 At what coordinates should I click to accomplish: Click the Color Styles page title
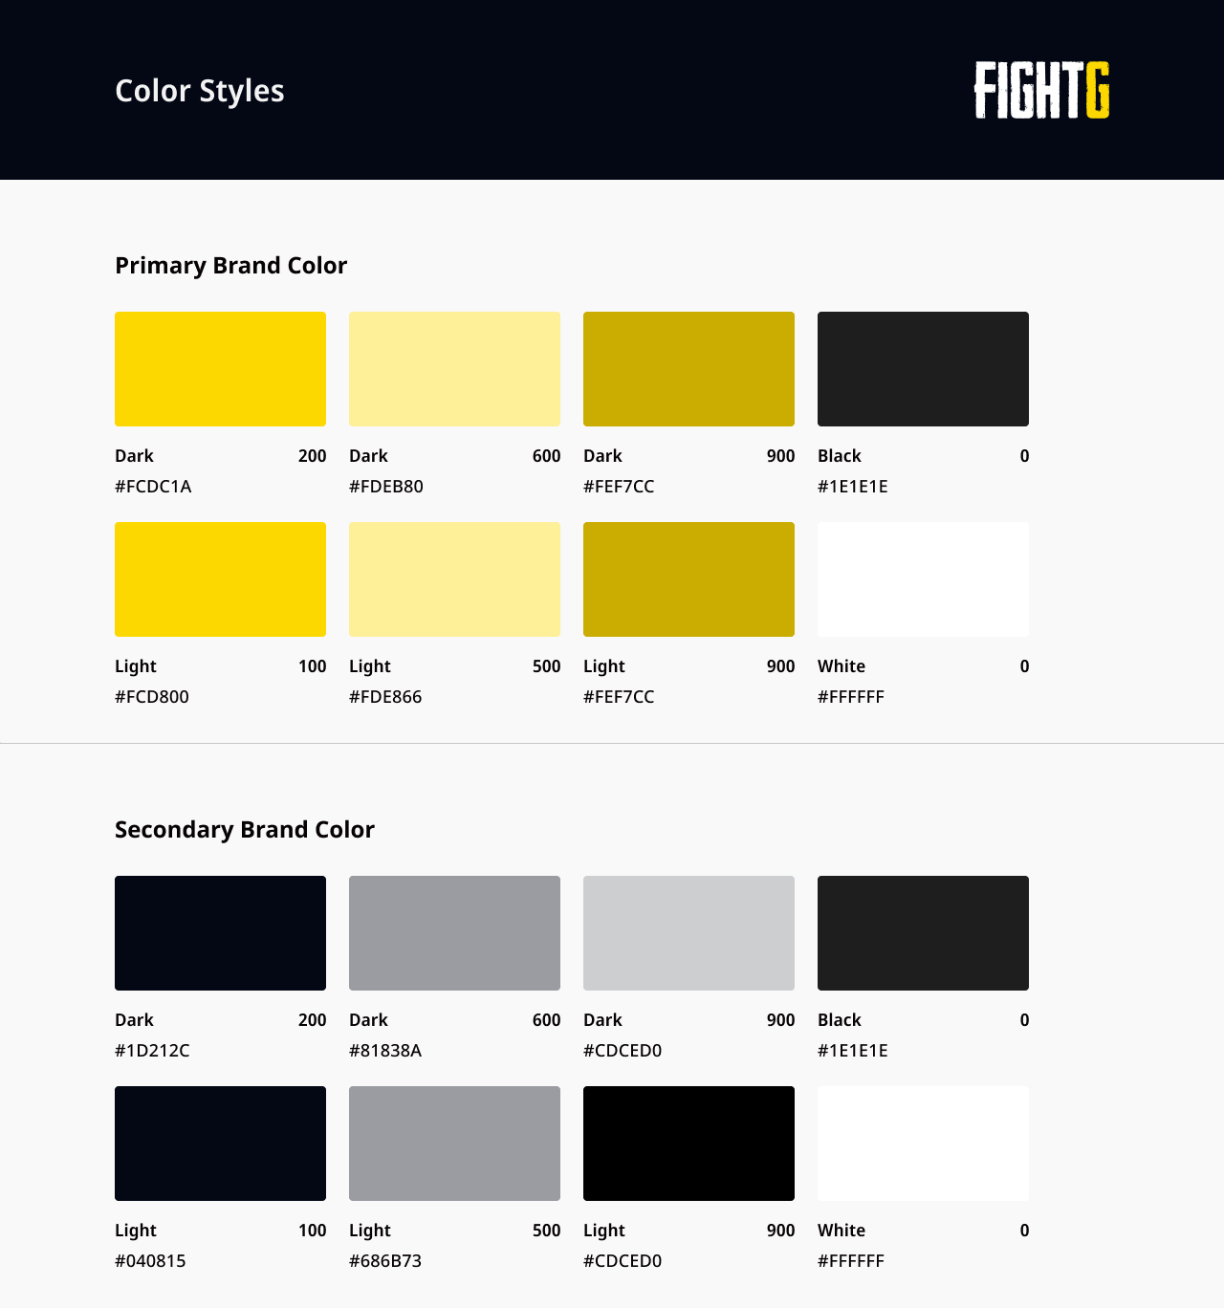click(x=200, y=91)
